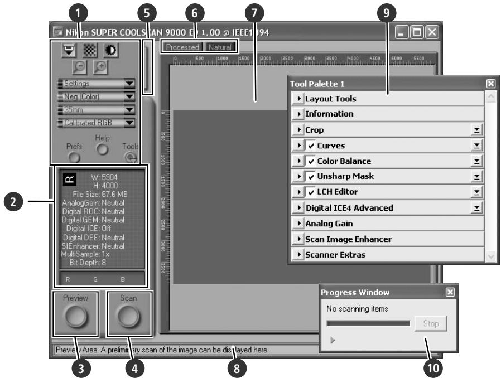501x378 pixels.
Task: Click the "W: 5904" width value
Action: [104, 177]
